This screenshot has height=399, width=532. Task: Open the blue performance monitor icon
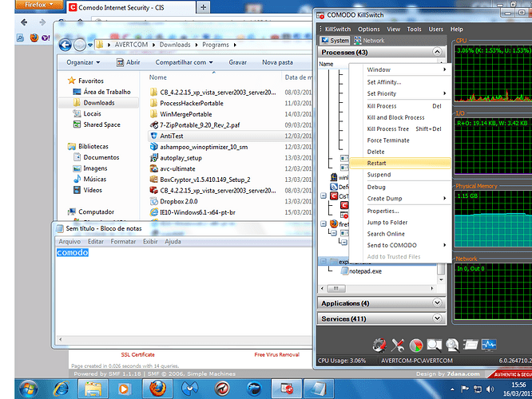(489, 345)
